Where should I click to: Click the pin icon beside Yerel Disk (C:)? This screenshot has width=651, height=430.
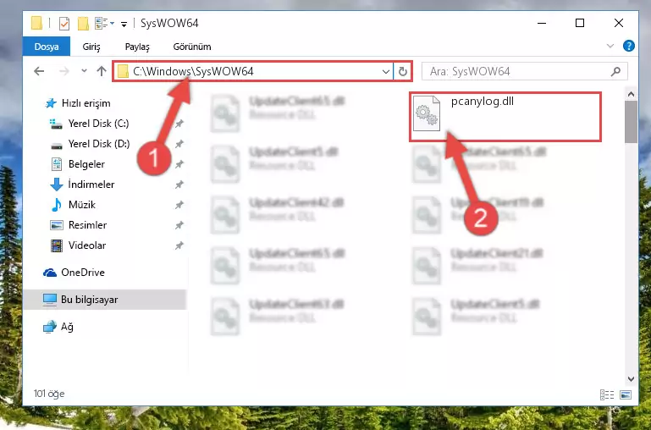pos(179,124)
